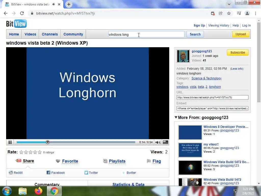Click the video seek bar handle

(x=48, y=142)
